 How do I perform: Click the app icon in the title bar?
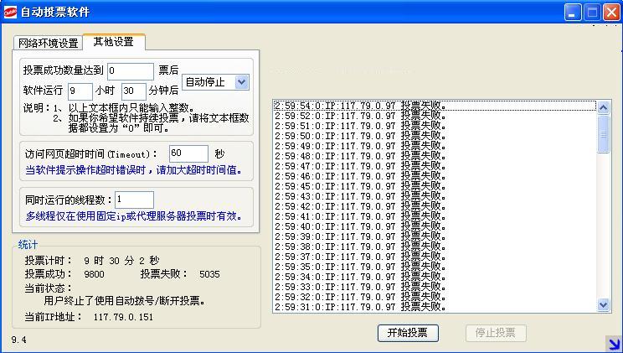pos(11,12)
